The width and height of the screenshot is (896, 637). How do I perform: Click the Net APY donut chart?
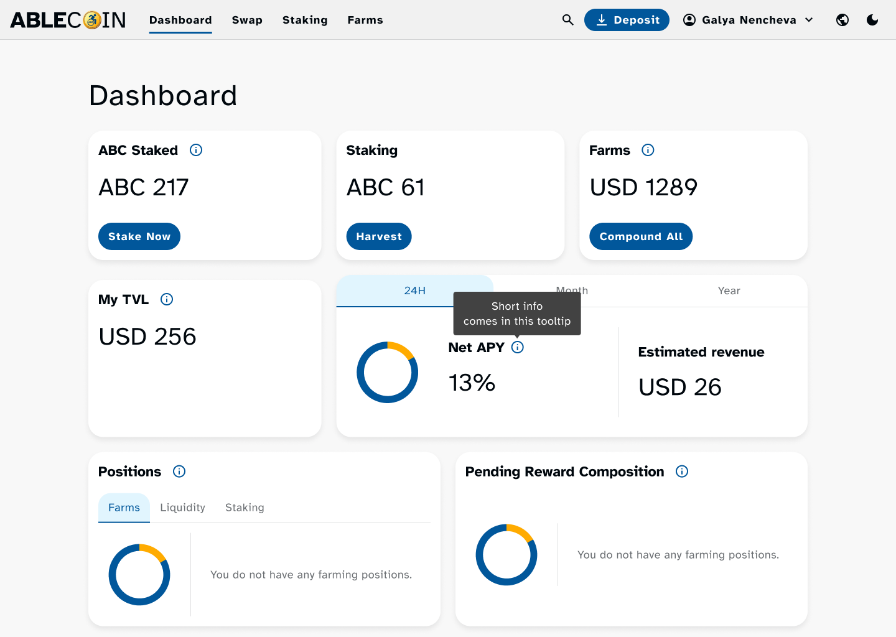click(x=387, y=372)
